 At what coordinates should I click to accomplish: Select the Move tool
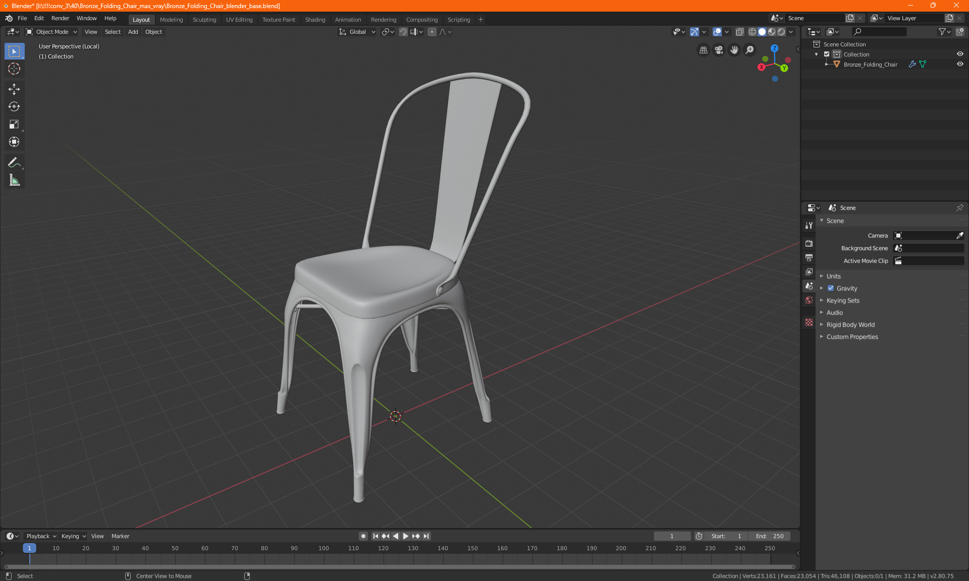(14, 89)
